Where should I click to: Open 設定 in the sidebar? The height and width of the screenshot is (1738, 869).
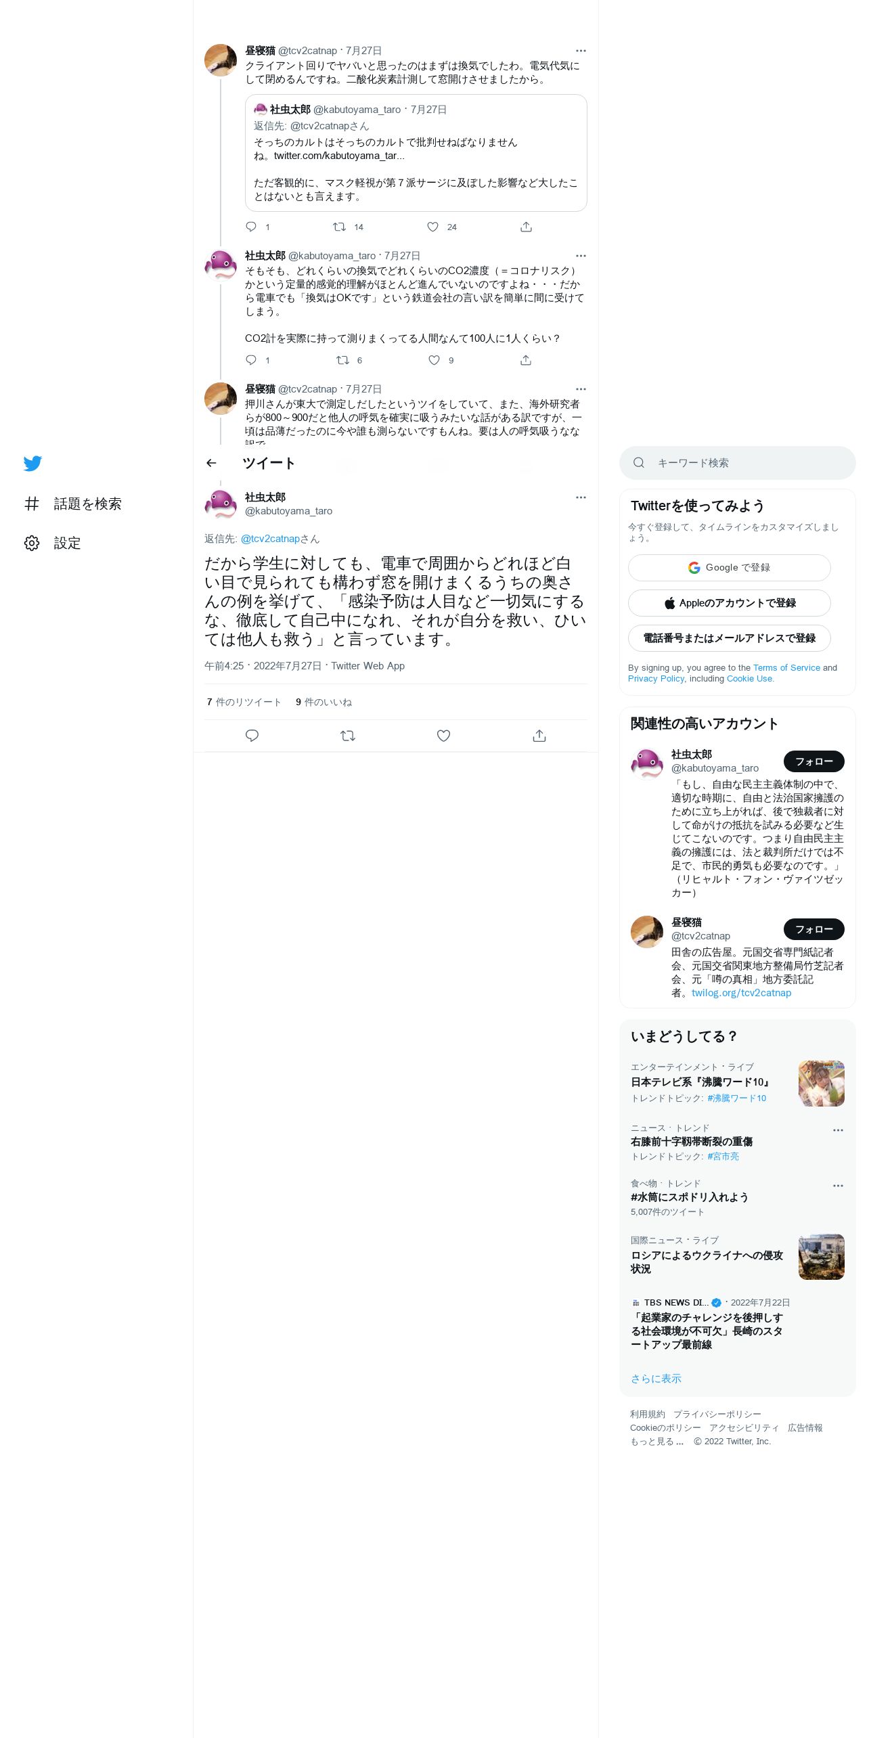53,543
